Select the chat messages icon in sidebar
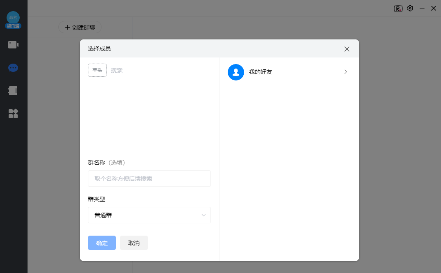Screen dimensions: 441x273 pyautogui.click(x=13, y=67)
